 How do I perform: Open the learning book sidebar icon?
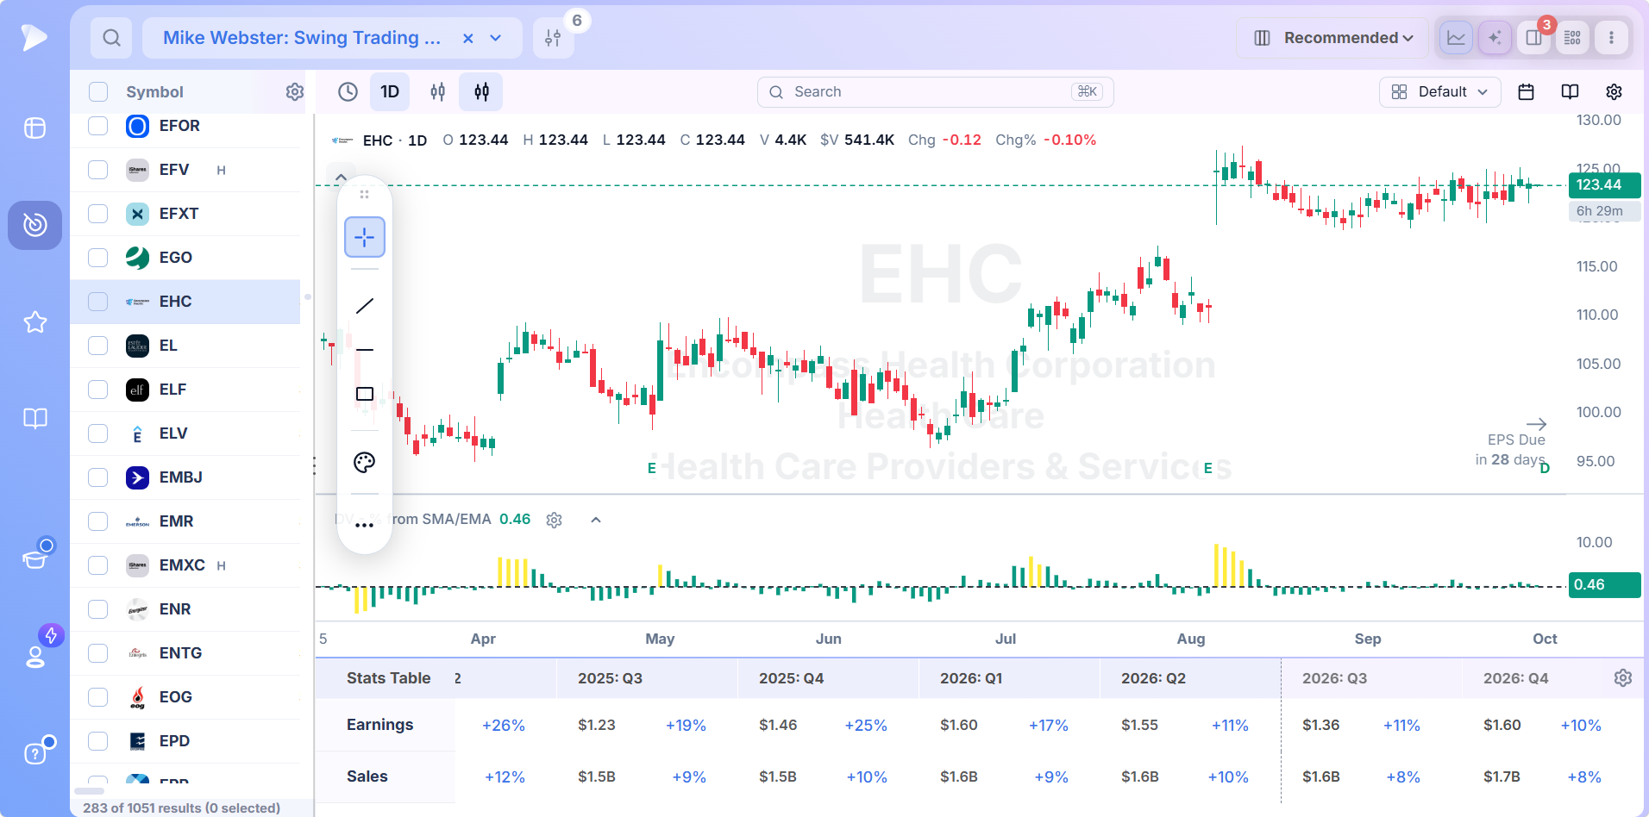coord(35,419)
